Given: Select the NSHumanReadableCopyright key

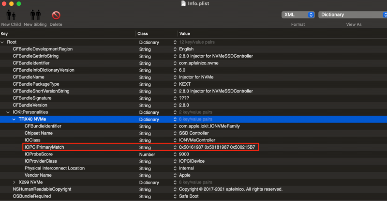Looking at the screenshot, I should pos(42,189).
